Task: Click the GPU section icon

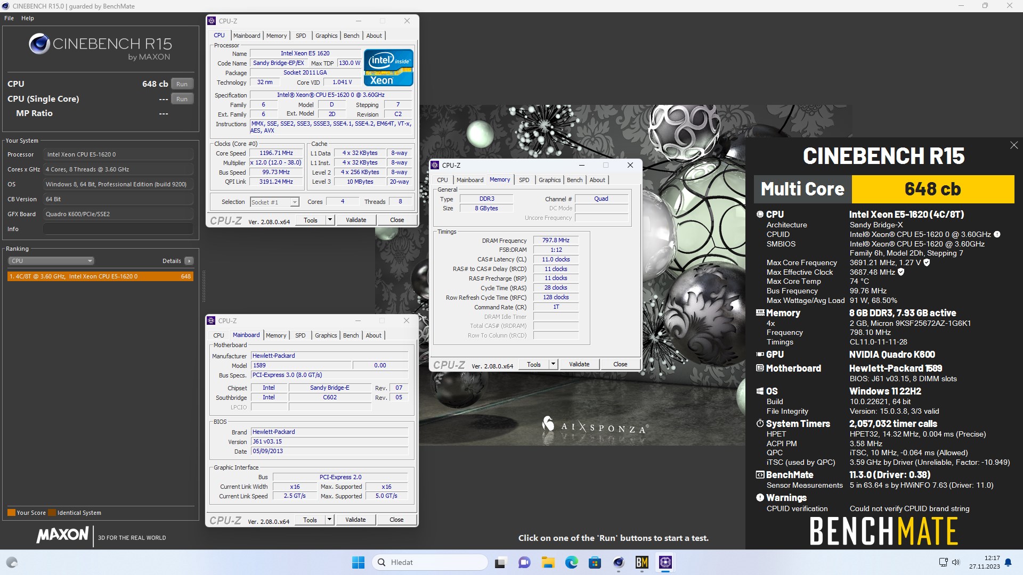Action: 760,355
